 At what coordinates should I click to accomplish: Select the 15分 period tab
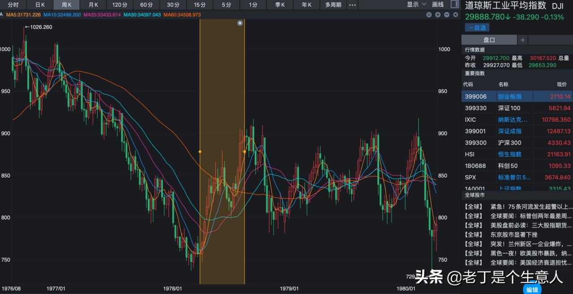(x=200, y=5)
